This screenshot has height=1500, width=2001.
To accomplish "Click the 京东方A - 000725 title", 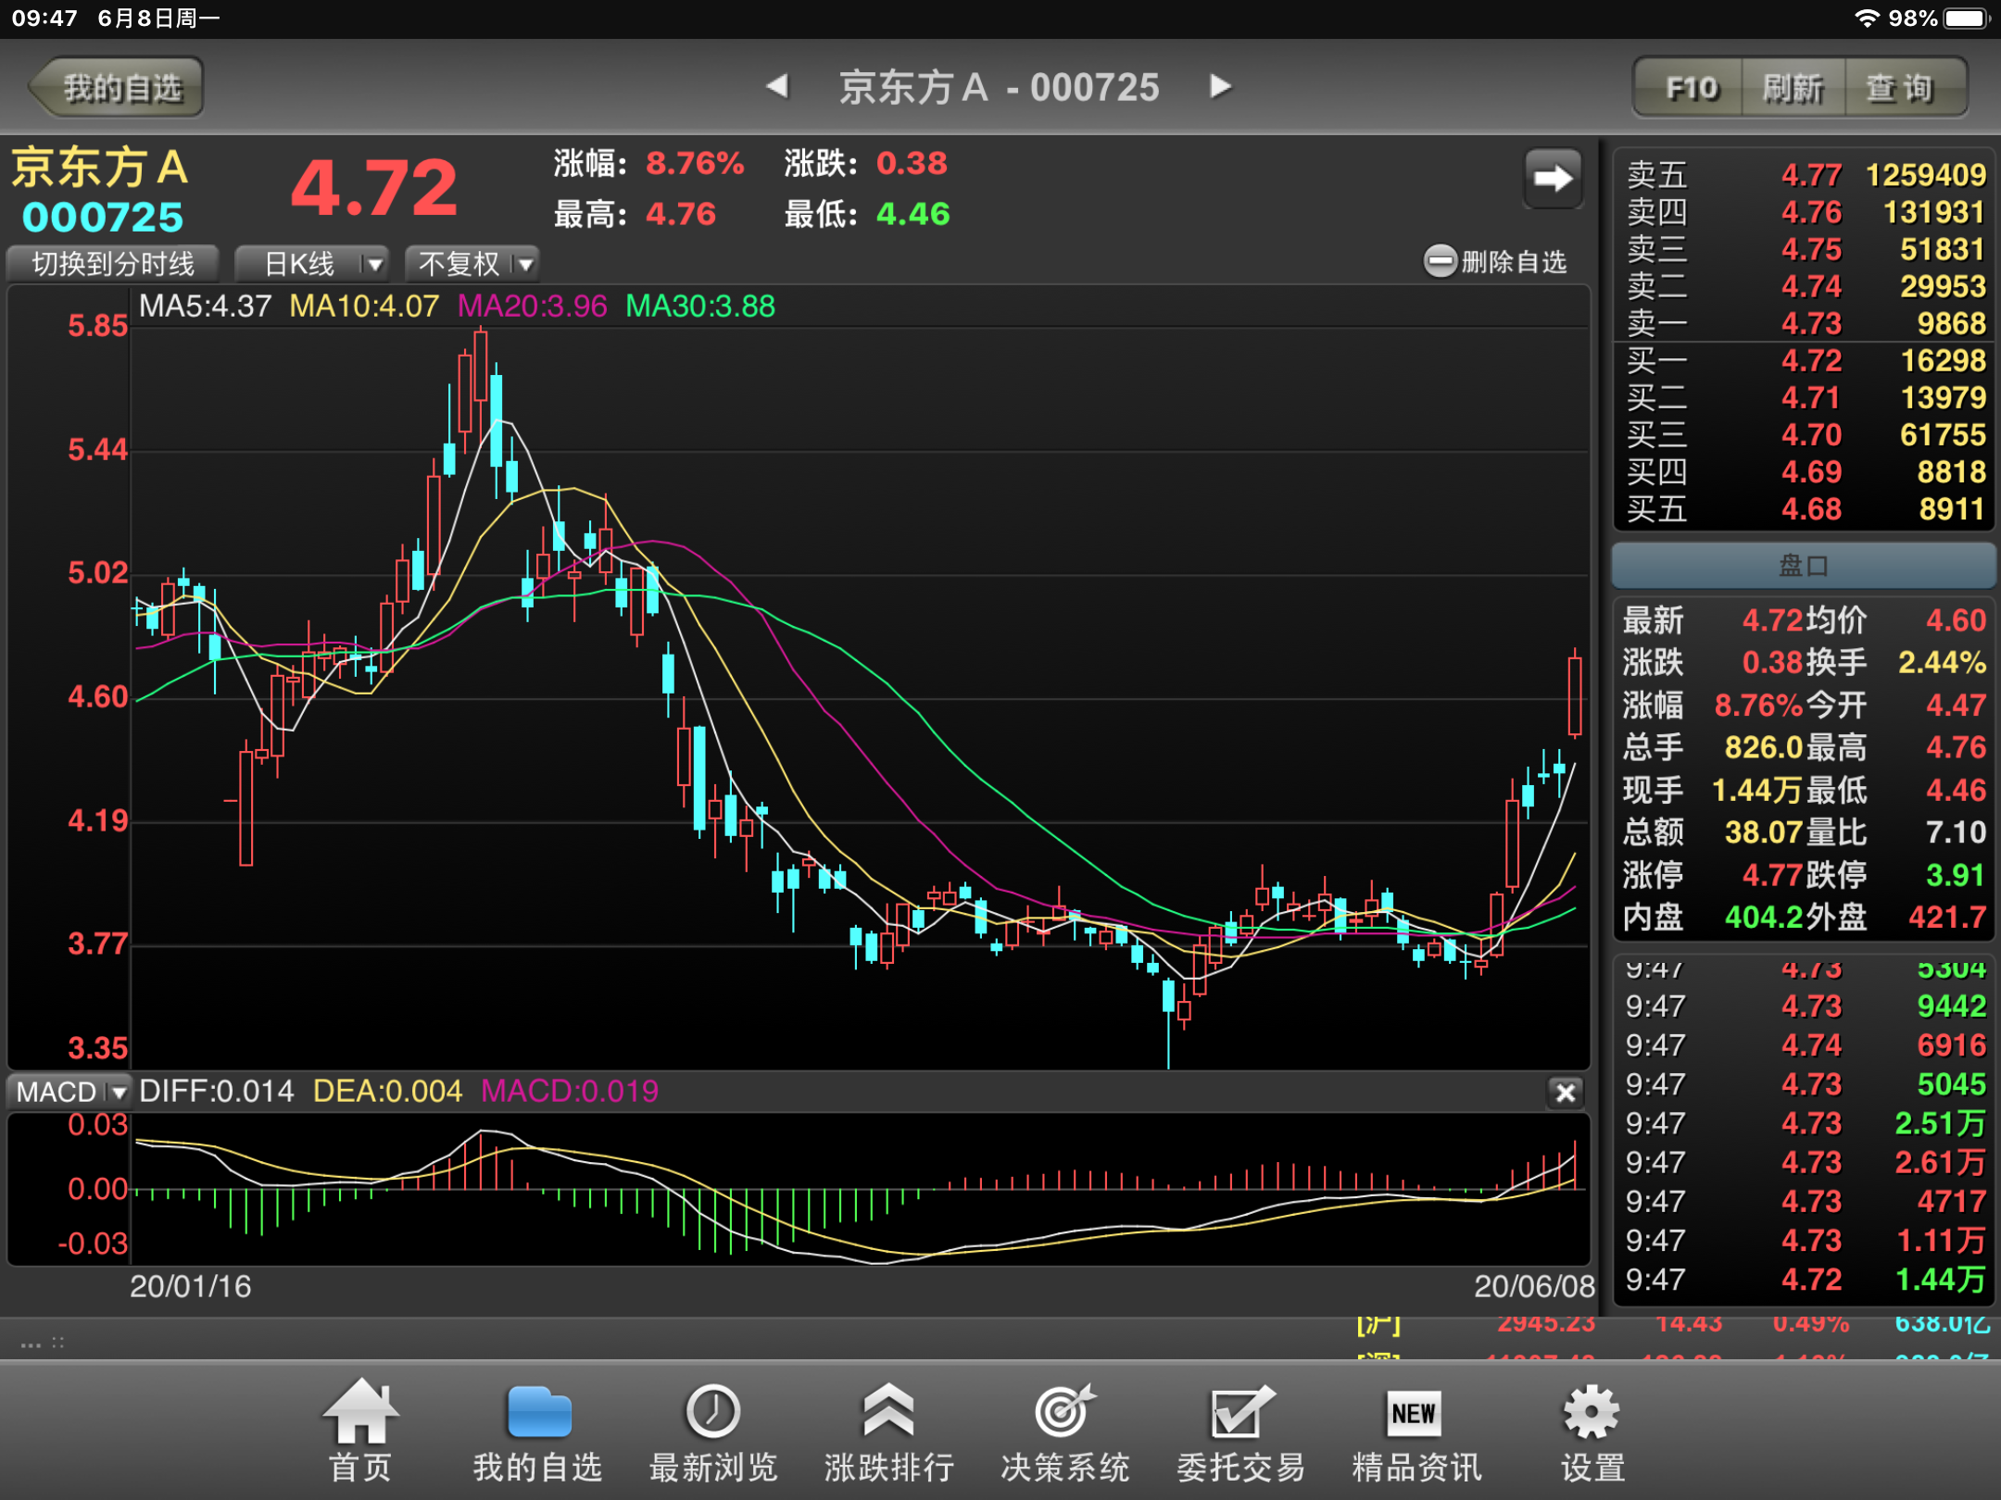I will pyautogui.click(x=999, y=88).
